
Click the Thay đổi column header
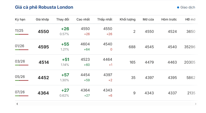coord(63,19)
